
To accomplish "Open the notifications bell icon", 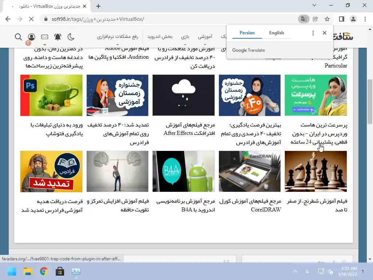I will click(58, 37).
